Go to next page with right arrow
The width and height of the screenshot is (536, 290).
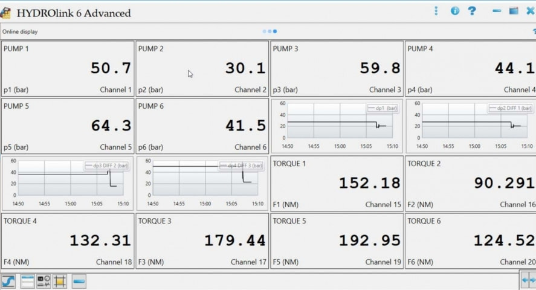533,280
